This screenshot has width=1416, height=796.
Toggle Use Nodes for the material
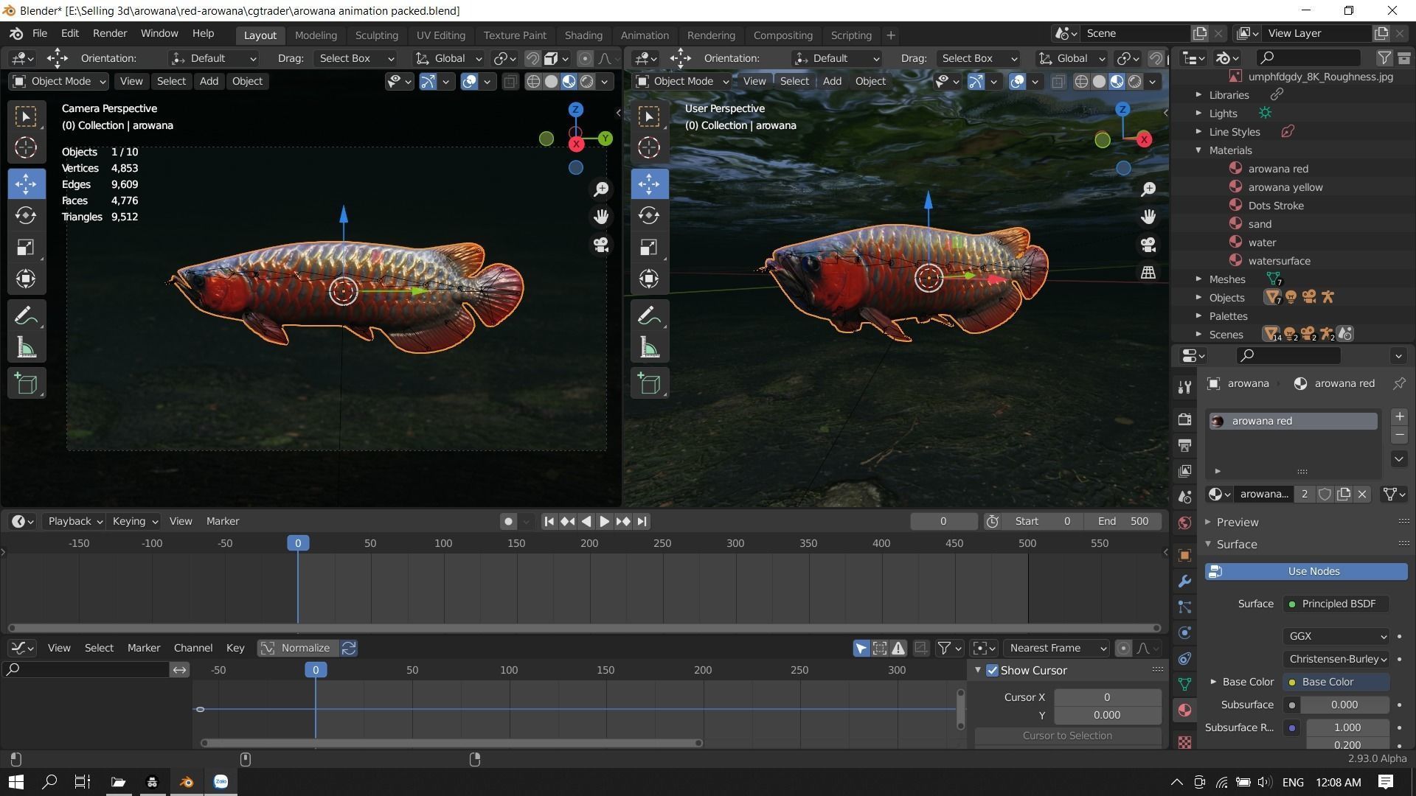pos(1306,571)
